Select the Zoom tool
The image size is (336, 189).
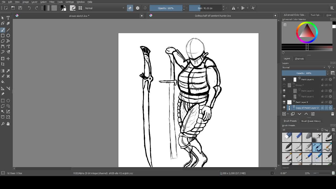[3, 124]
